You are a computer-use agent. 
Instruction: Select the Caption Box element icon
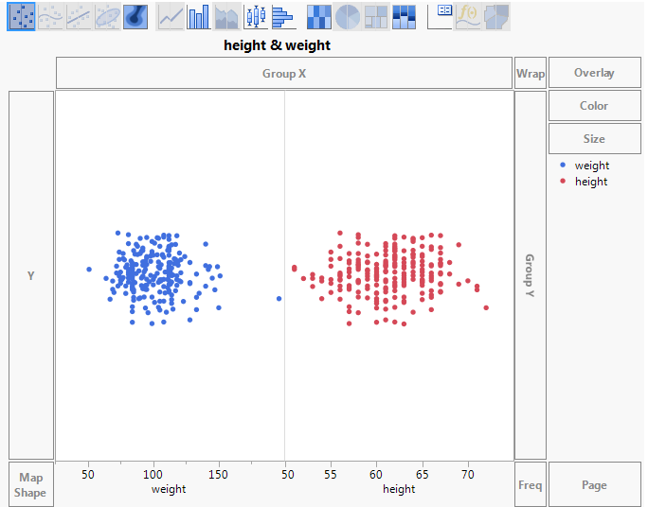tap(440, 16)
